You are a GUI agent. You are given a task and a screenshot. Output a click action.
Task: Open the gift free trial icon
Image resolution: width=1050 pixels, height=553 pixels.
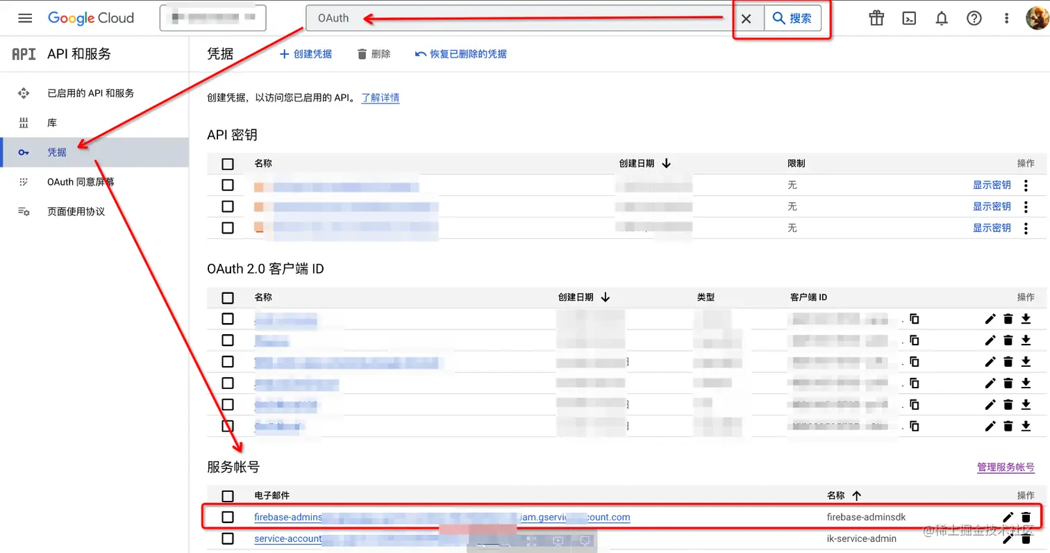(876, 18)
